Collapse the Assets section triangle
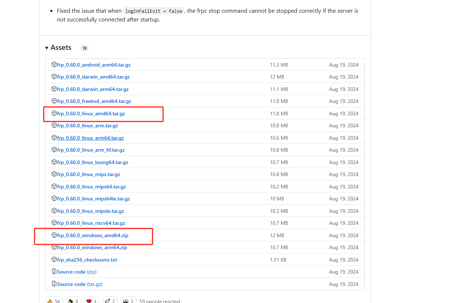 [47, 48]
